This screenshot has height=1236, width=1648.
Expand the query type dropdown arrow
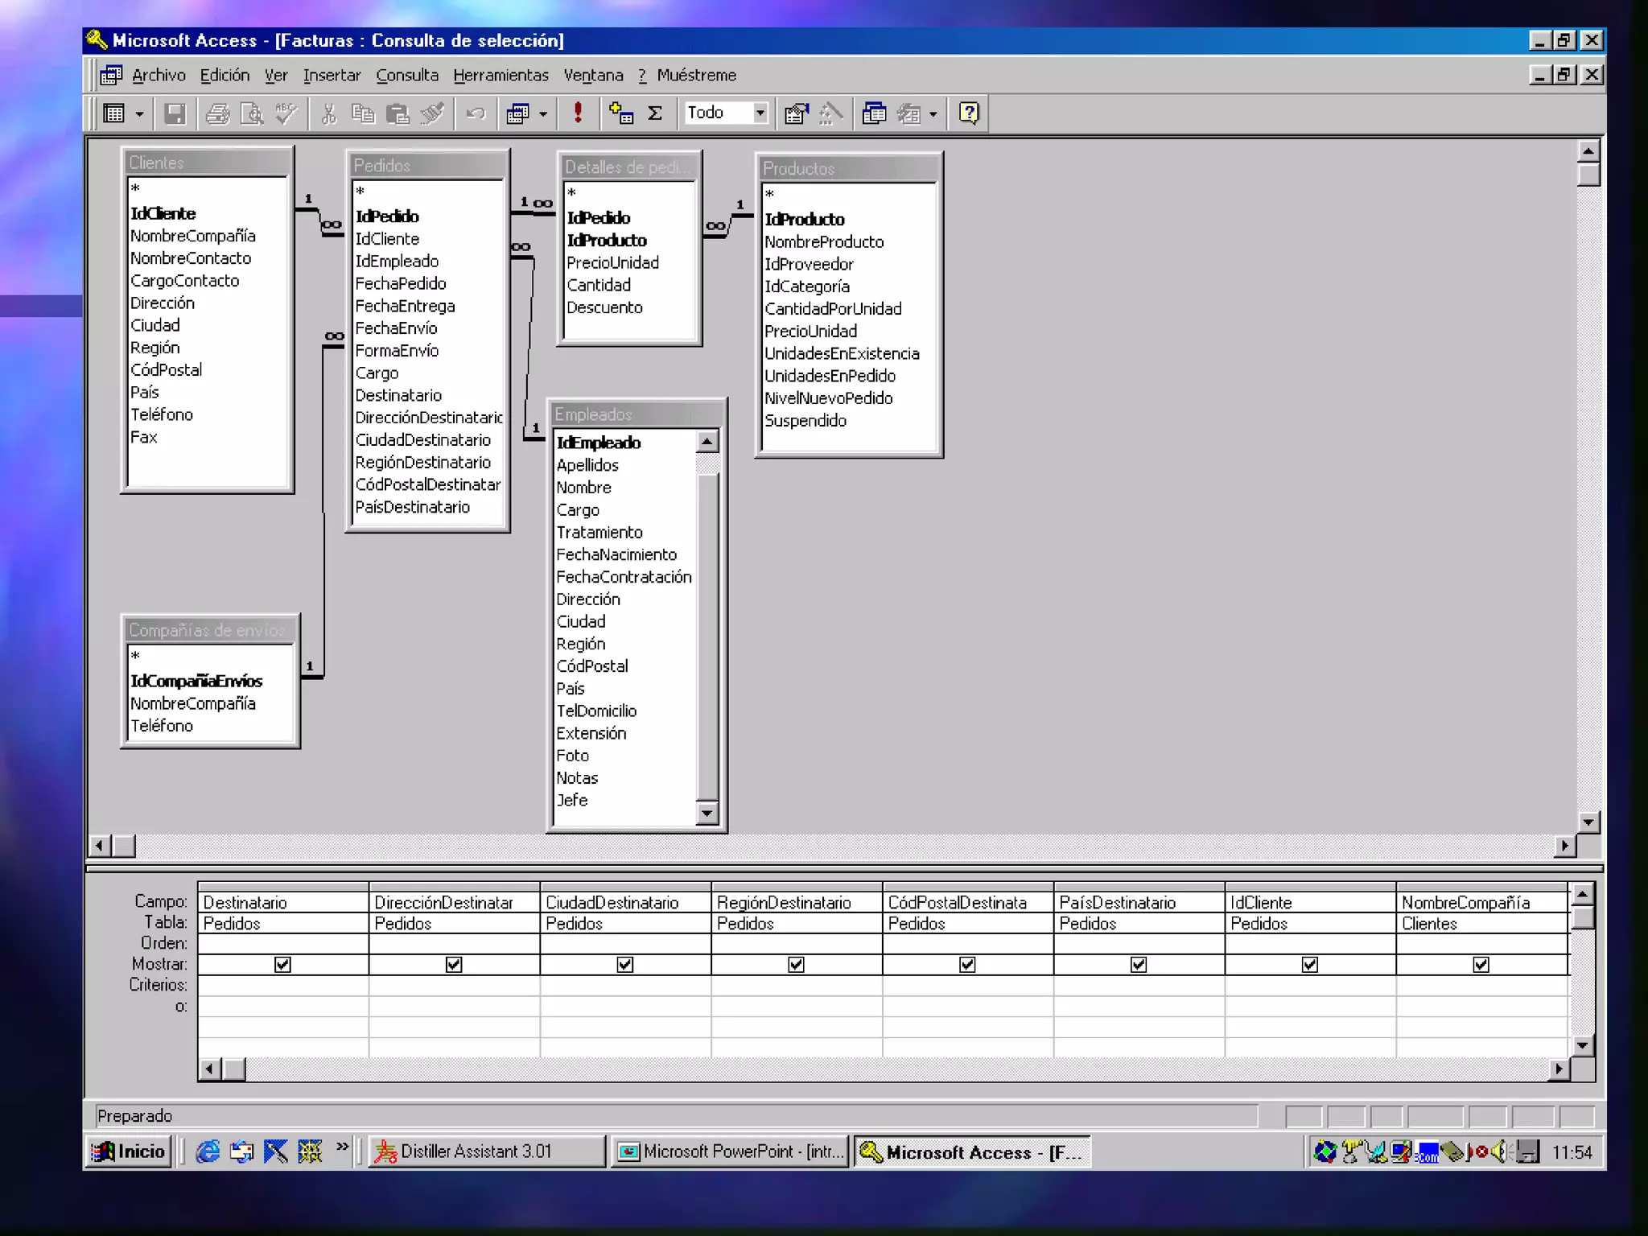[543, 113]
